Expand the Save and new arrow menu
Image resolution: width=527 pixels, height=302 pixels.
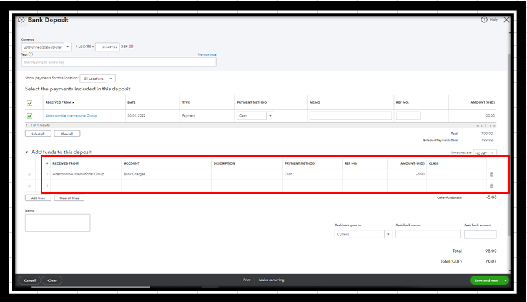click(x=505, y=280)
